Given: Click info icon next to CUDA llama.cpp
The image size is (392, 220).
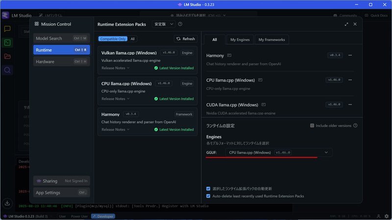Looking at the screenshot, I should (264, 105).
